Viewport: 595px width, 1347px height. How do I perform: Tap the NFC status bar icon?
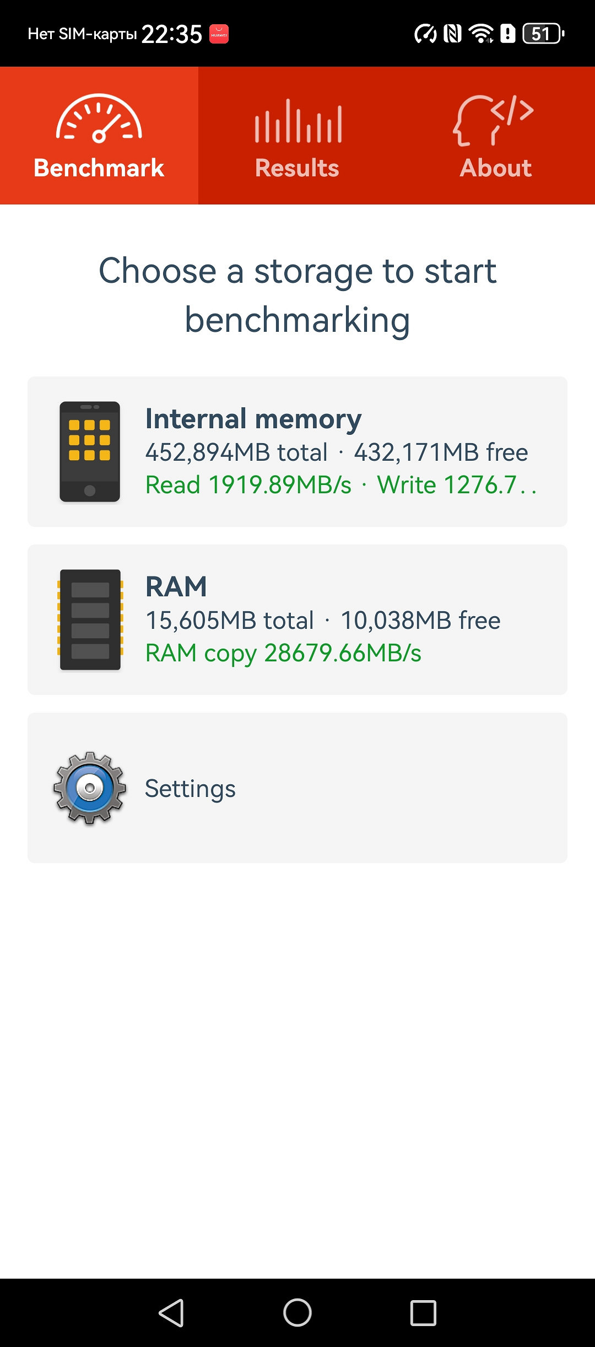[452, 34]
